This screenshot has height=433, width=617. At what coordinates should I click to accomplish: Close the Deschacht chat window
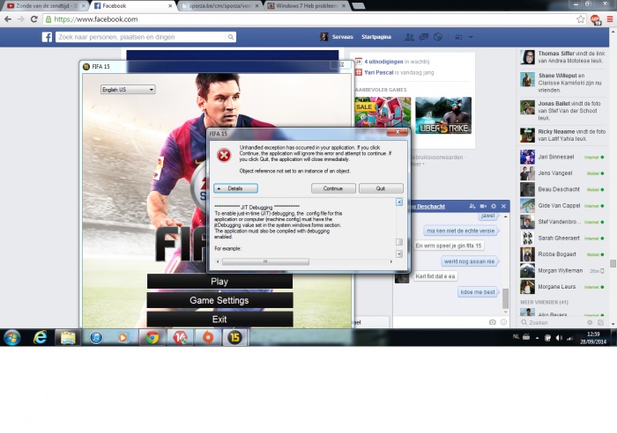[503, 206]
